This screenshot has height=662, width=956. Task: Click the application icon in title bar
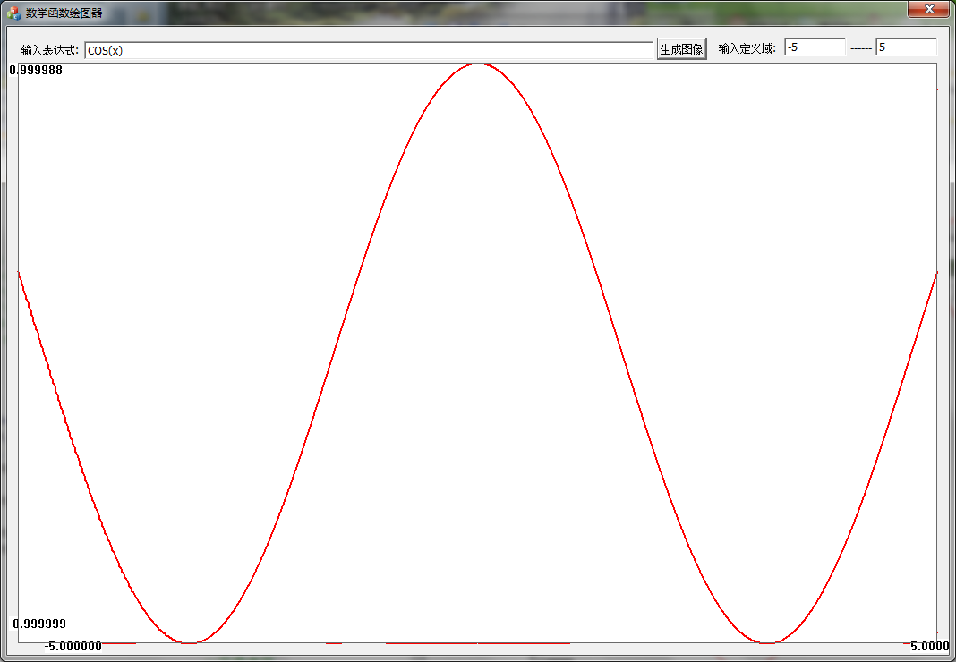13,13
